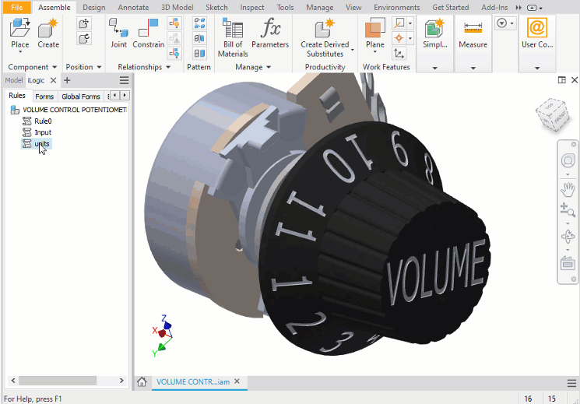Open the Forms tab in iLogic panel
The height and width of the screenshot is (404, 580).
(x=44, y=97)
